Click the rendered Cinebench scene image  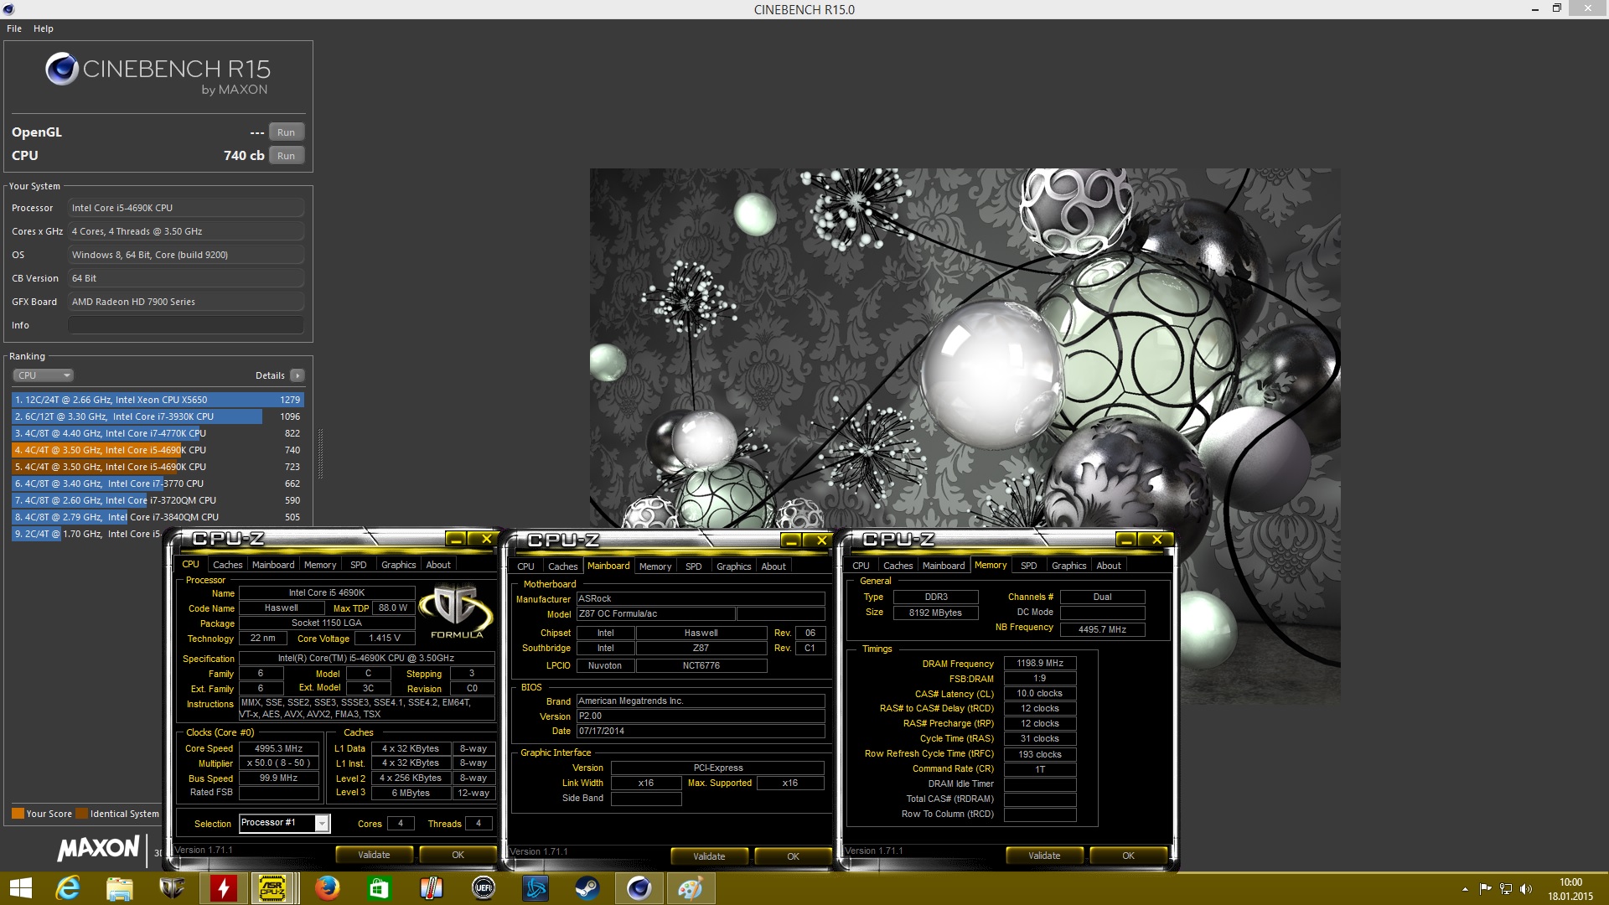[x=965, y=348]
